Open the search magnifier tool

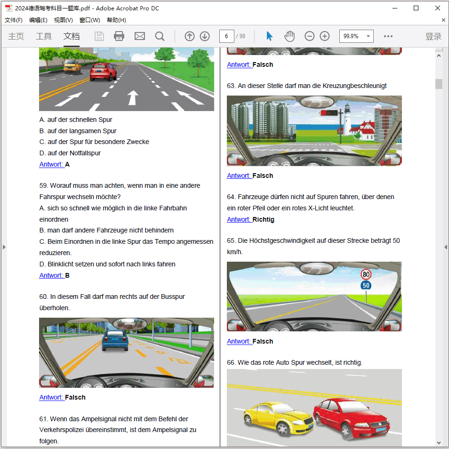click(160, 36)
